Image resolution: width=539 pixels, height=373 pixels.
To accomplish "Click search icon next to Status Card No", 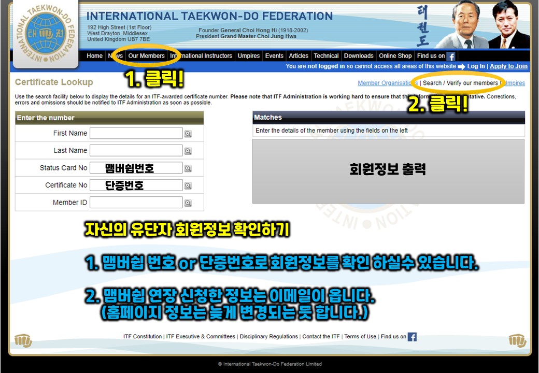I will click(188, 168).
